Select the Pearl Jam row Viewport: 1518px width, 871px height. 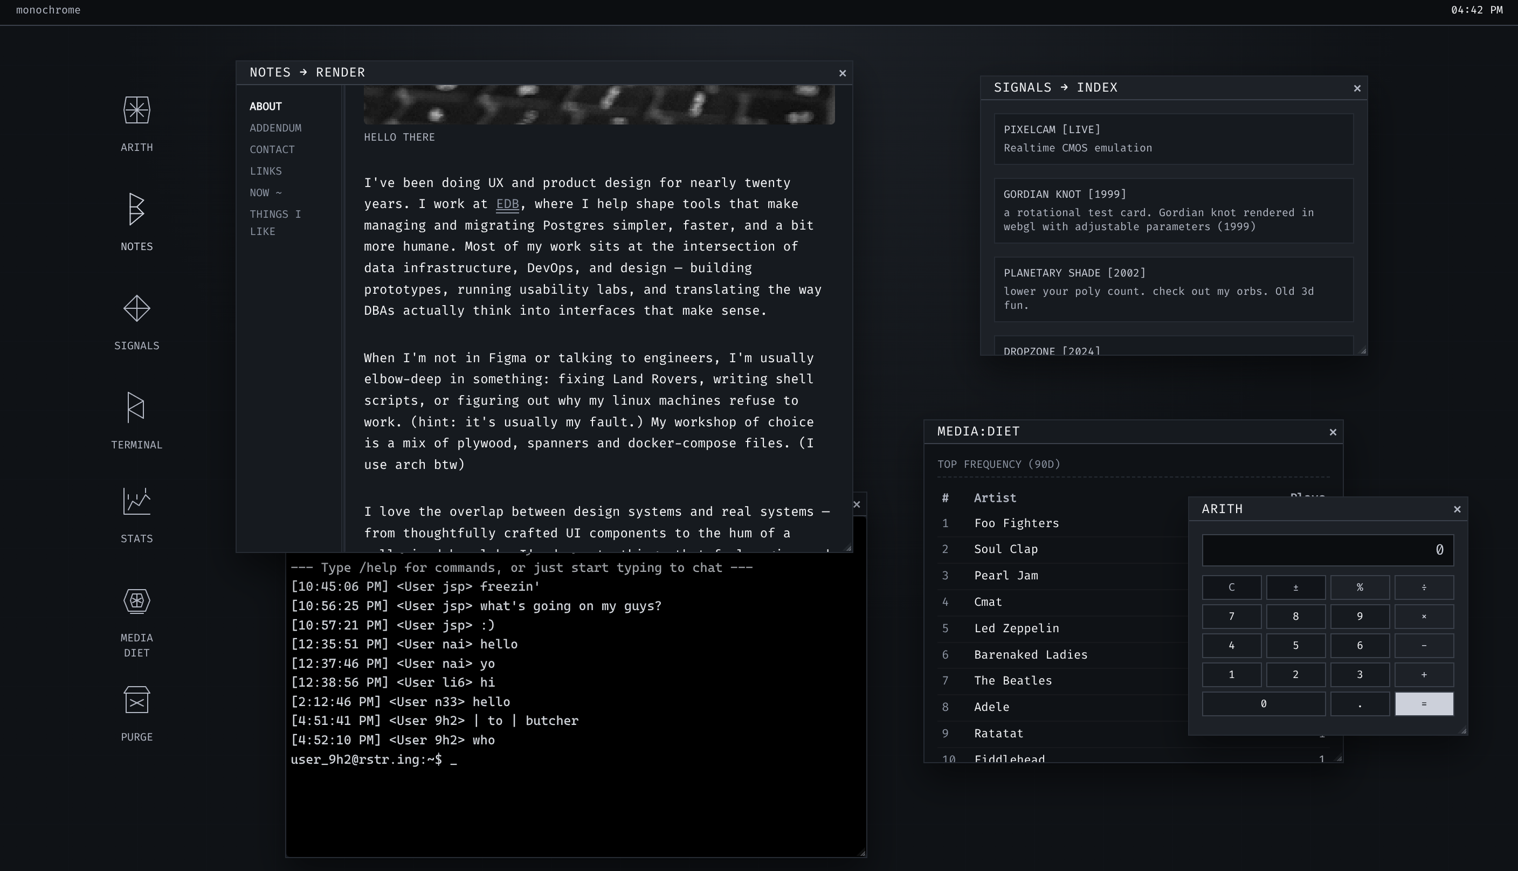1062,576
